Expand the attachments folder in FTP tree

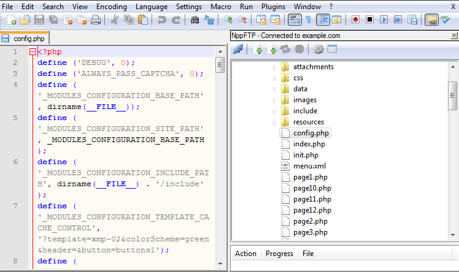coord(275,67)
